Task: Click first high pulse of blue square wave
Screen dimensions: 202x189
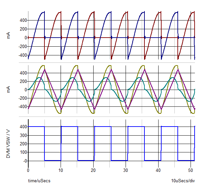Action: (36, 127)
